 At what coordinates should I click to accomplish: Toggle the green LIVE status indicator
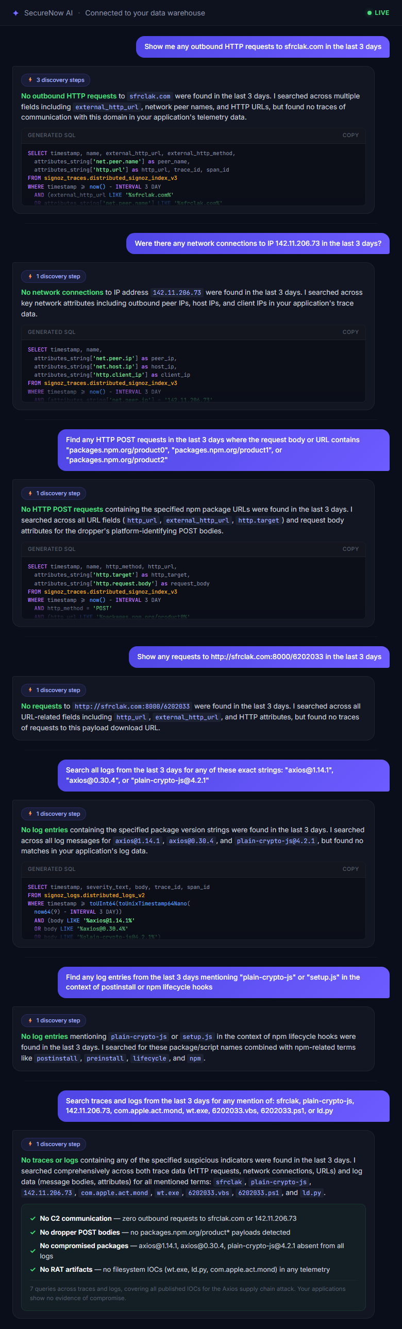370,13
